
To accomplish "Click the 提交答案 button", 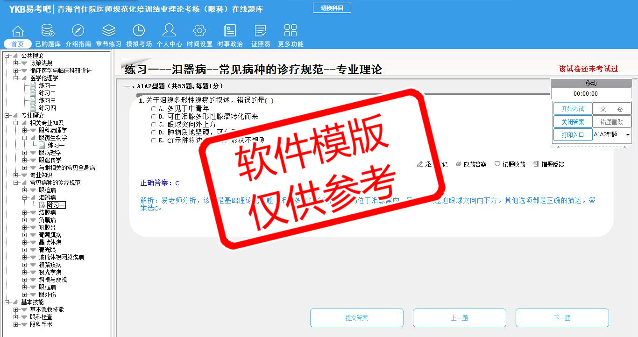I will 356,318.
